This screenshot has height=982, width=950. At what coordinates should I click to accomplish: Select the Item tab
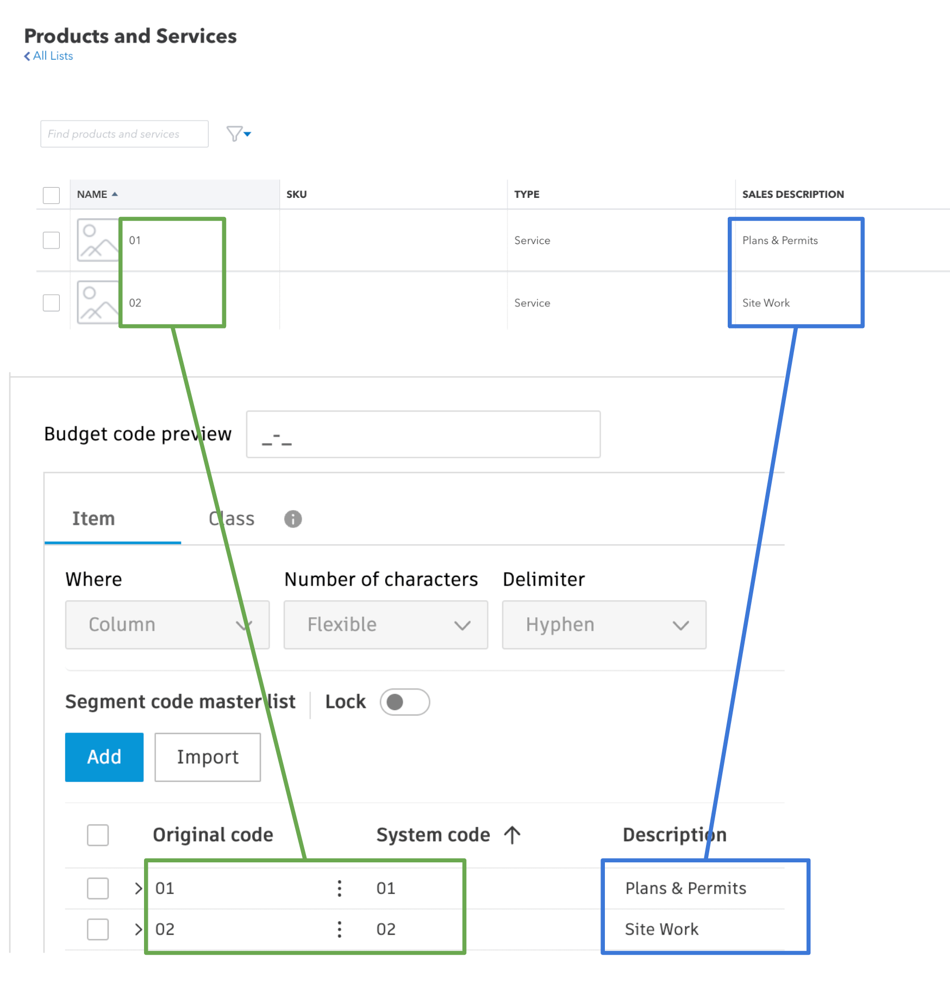(x=93, y=518)
